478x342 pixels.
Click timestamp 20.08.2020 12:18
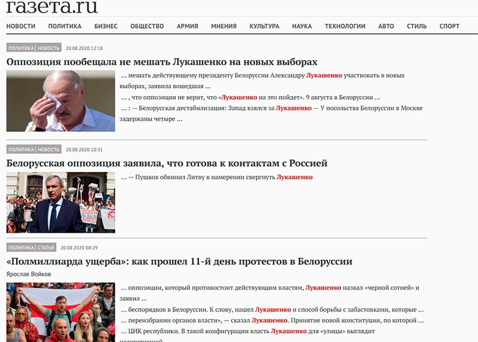pyautogui.click(x=84, y=48)
